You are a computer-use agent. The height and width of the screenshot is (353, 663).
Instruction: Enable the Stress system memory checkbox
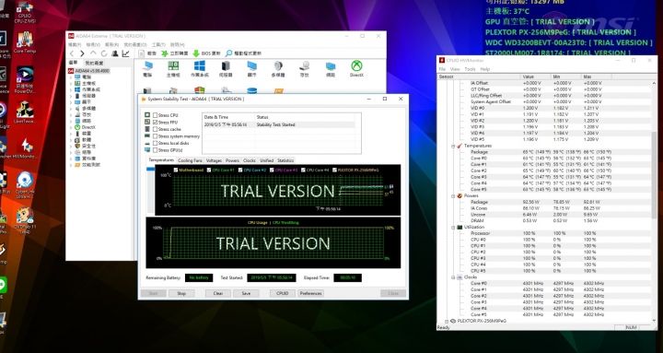[156, 136]
